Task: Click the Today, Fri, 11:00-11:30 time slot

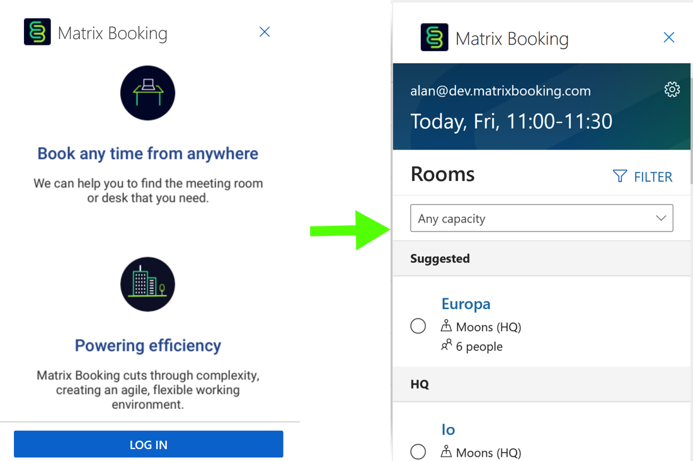Action: 511,121
